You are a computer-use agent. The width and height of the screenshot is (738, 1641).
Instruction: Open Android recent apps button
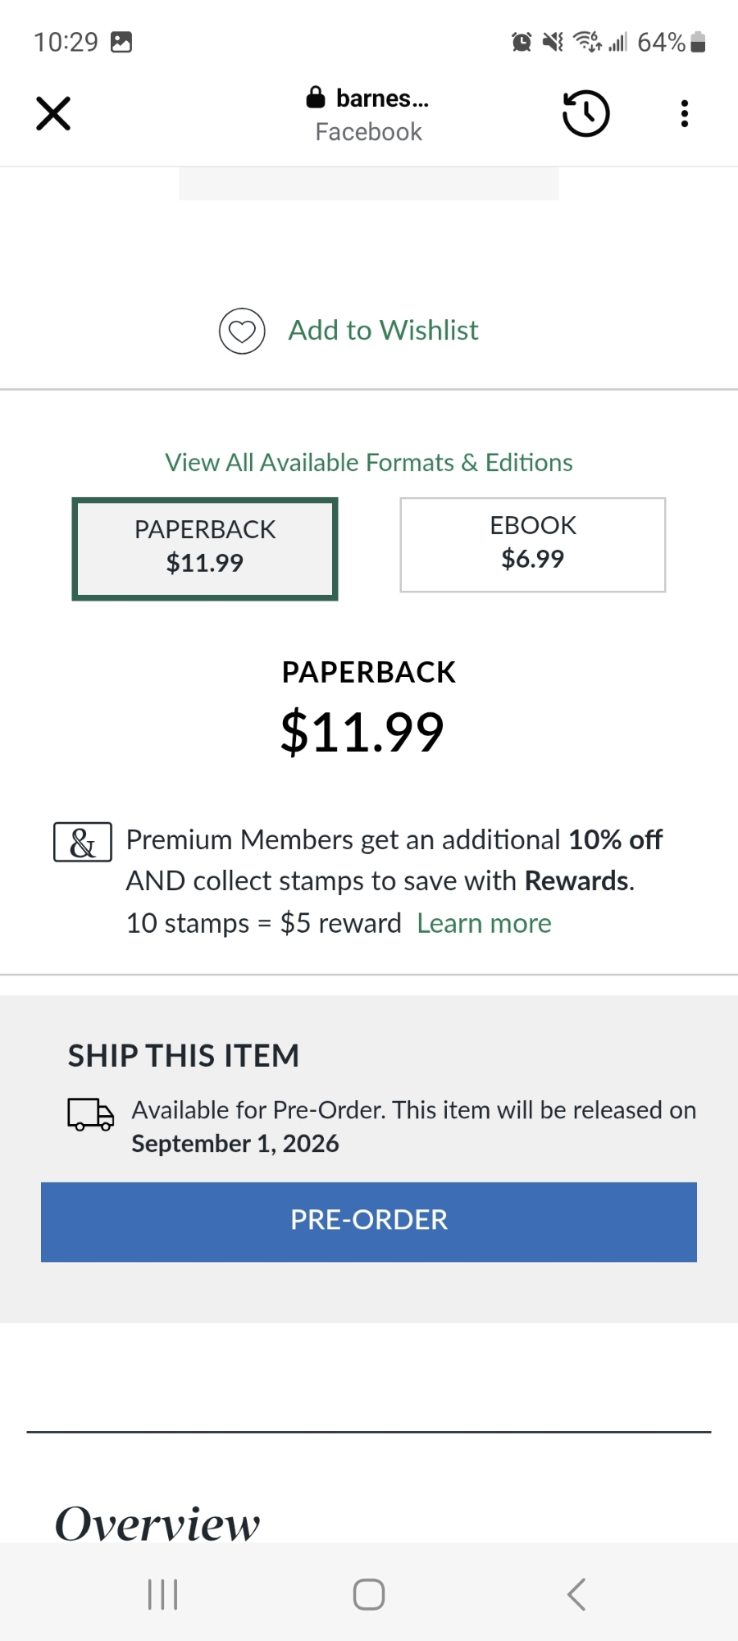tap(162, 1594)
